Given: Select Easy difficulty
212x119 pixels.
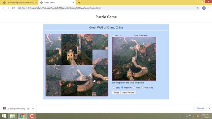Looking at the screenshot, I should [114, 87].
